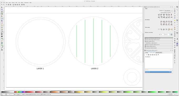The width and height of the screenshot is (179, 96).
Task: Open the Path menu
Action: point(16,3)
